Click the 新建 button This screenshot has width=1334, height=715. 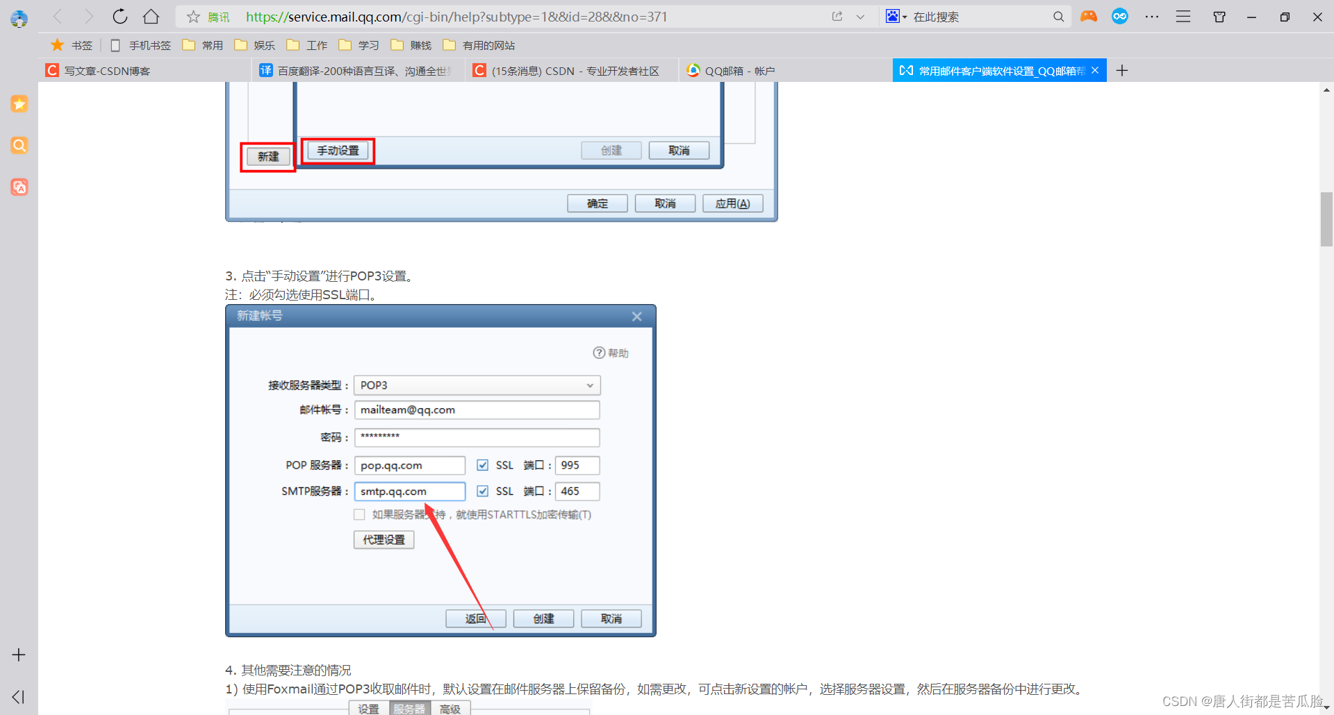click(268, 157)
